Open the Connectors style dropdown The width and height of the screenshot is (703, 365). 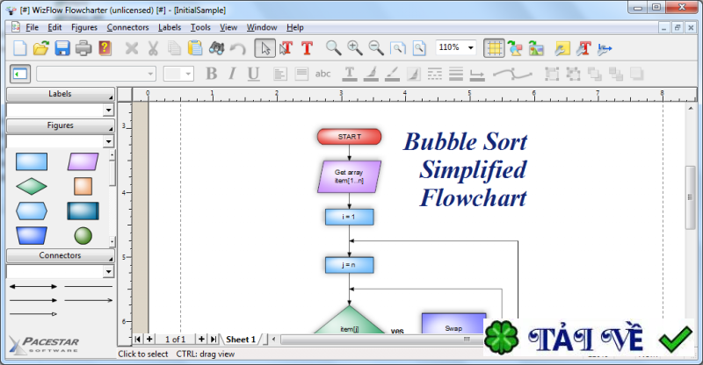[108, 271]
